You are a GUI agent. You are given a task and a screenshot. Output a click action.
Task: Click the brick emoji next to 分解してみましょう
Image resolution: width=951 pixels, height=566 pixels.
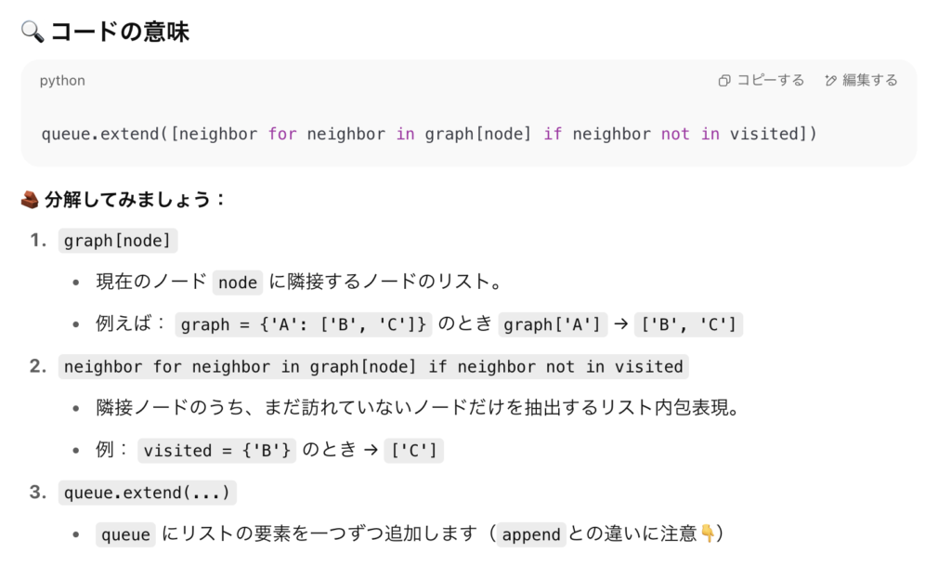[x=30, y=199]
